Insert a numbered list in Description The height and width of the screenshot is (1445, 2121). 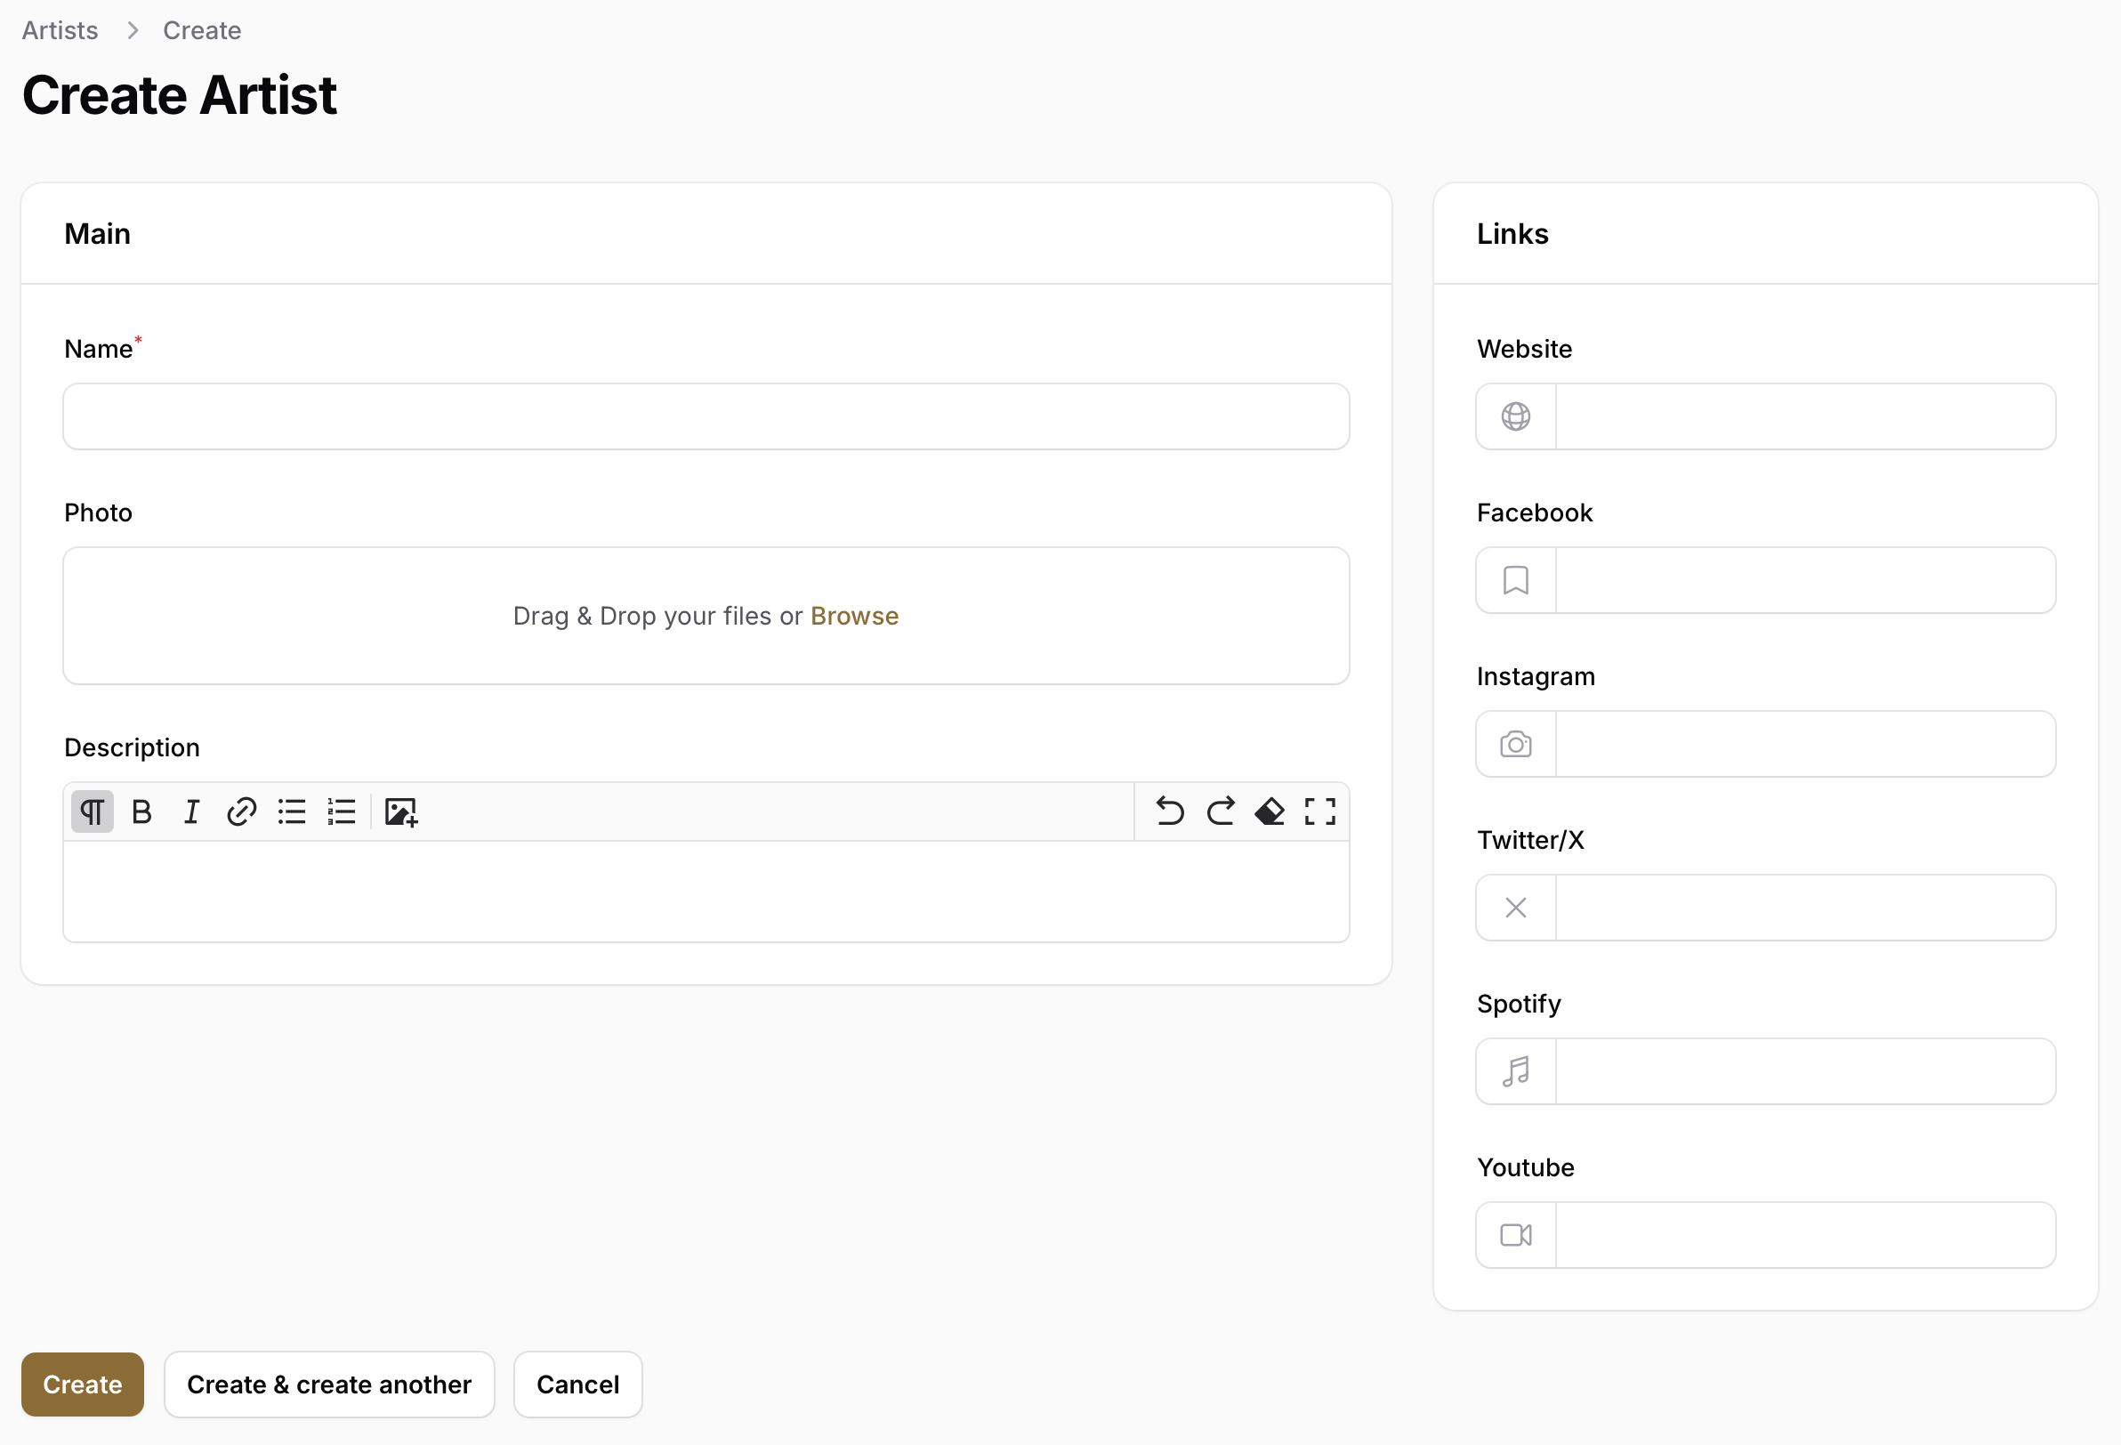pyautogui.click(x=342, y=811)
